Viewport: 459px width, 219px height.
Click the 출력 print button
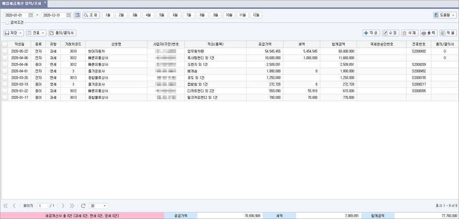click(x=429, y=33)
